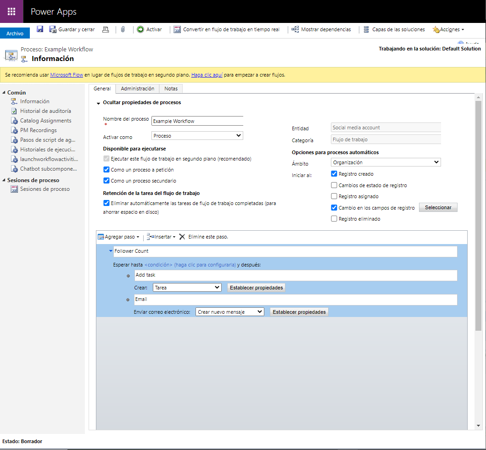Open the Microsoft Flow link
486x450 pixels.
(67, 75)
